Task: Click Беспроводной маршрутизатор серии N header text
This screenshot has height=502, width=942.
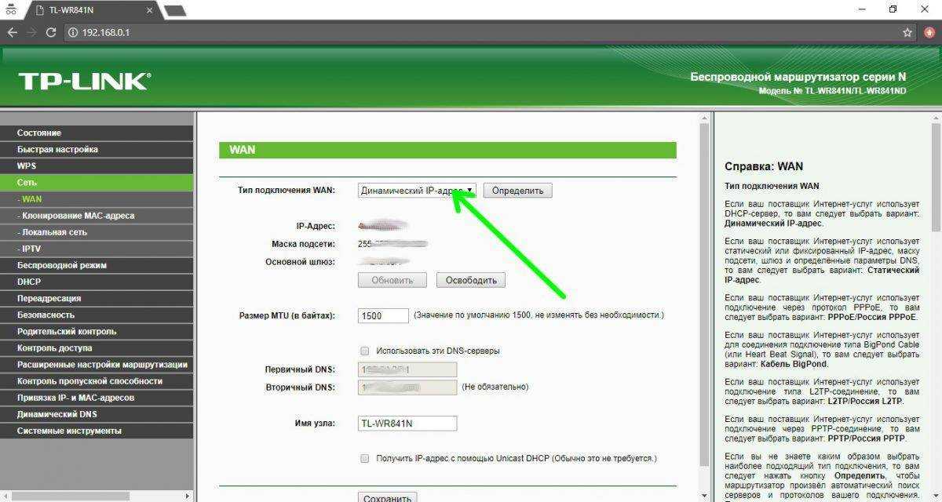Action: click(x=798, y=77)
